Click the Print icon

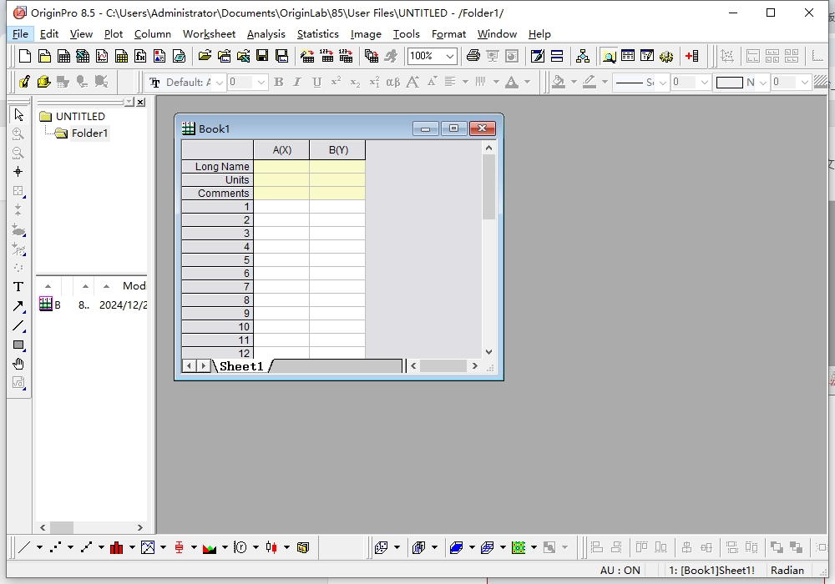click(x=473, y=56)
